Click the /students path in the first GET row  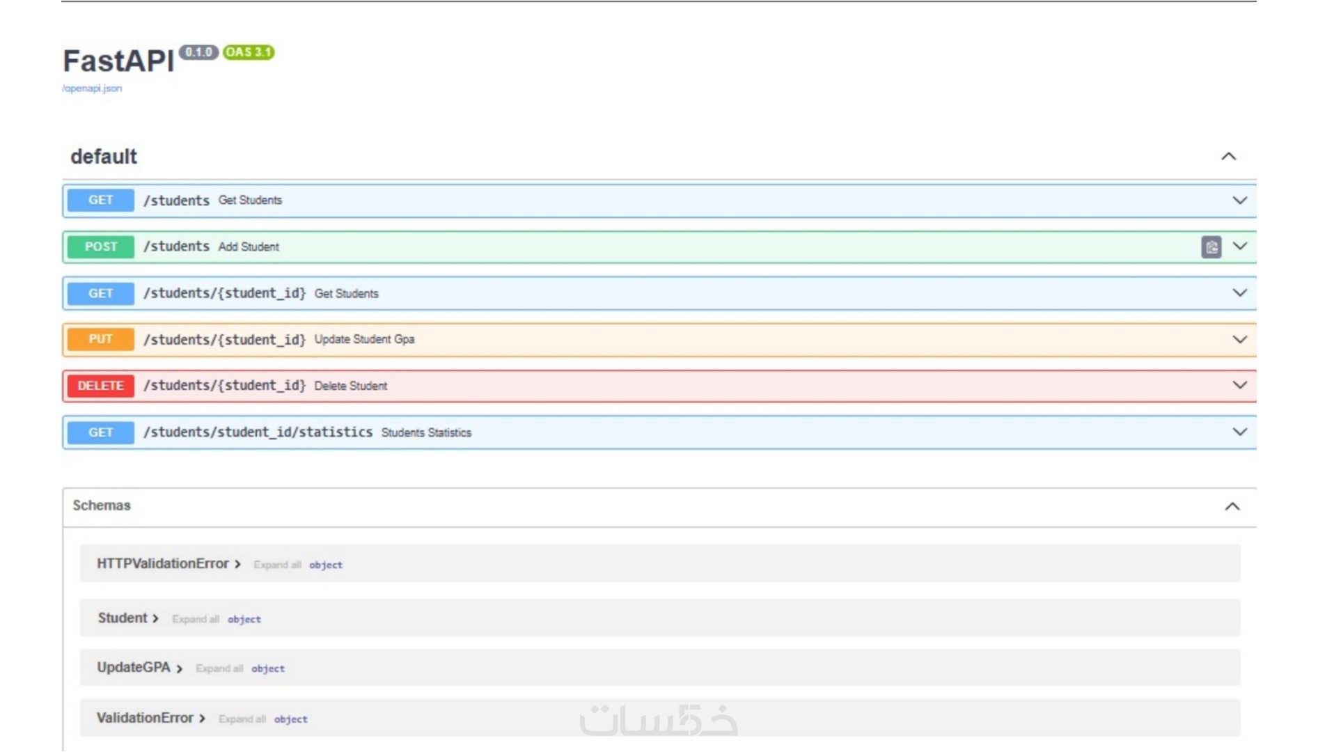pyautogui.click(x=176, y=201)
